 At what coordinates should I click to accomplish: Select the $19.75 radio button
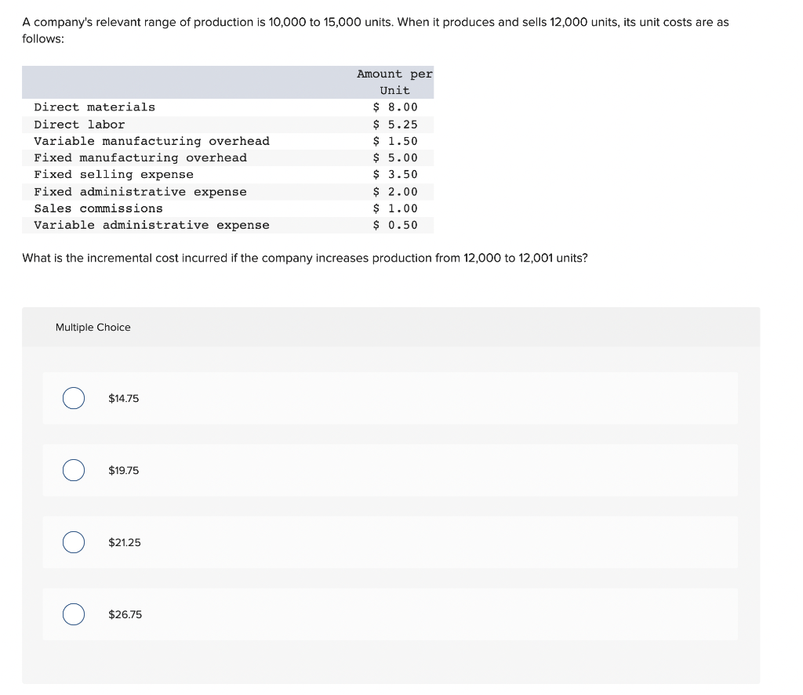pos(74,470)
